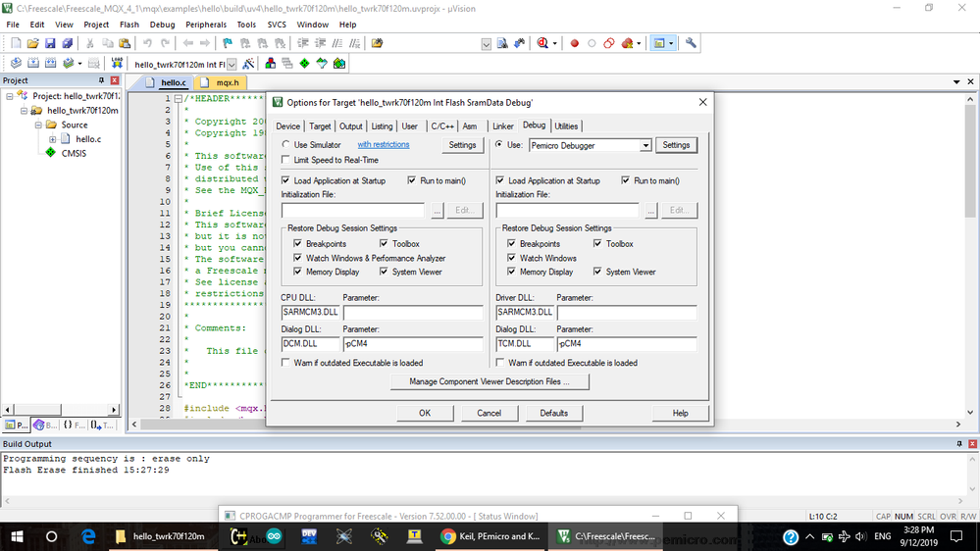980x551 pixels.
Task: Open the Flash menu
Action: [x=129, y=25]
